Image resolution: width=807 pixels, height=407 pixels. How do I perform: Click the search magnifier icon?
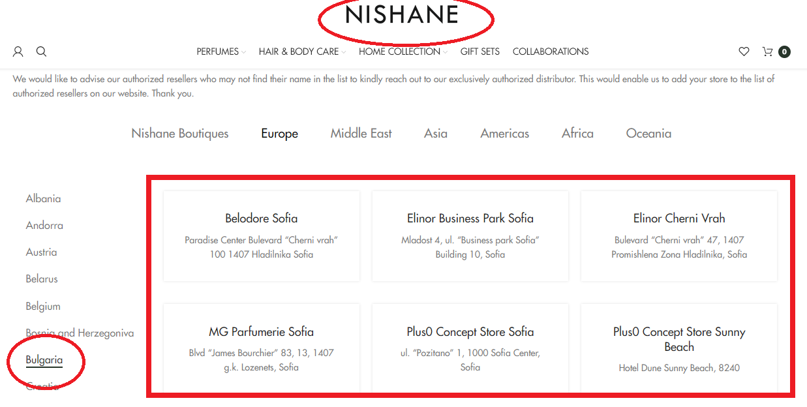click(x=41, y=52)
